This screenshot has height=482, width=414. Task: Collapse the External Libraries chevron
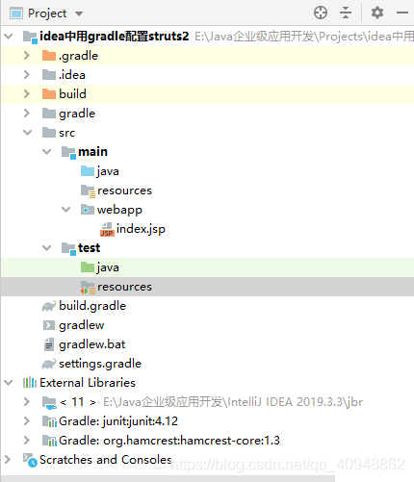9,383
